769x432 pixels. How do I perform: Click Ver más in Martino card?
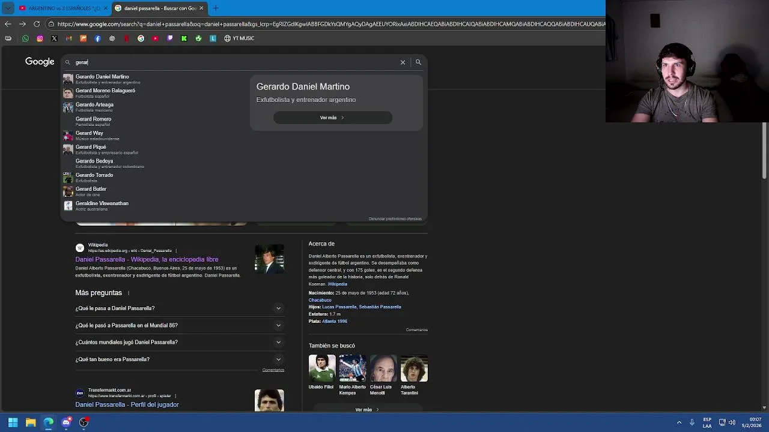pyautogui.click(x=332, y=118)
